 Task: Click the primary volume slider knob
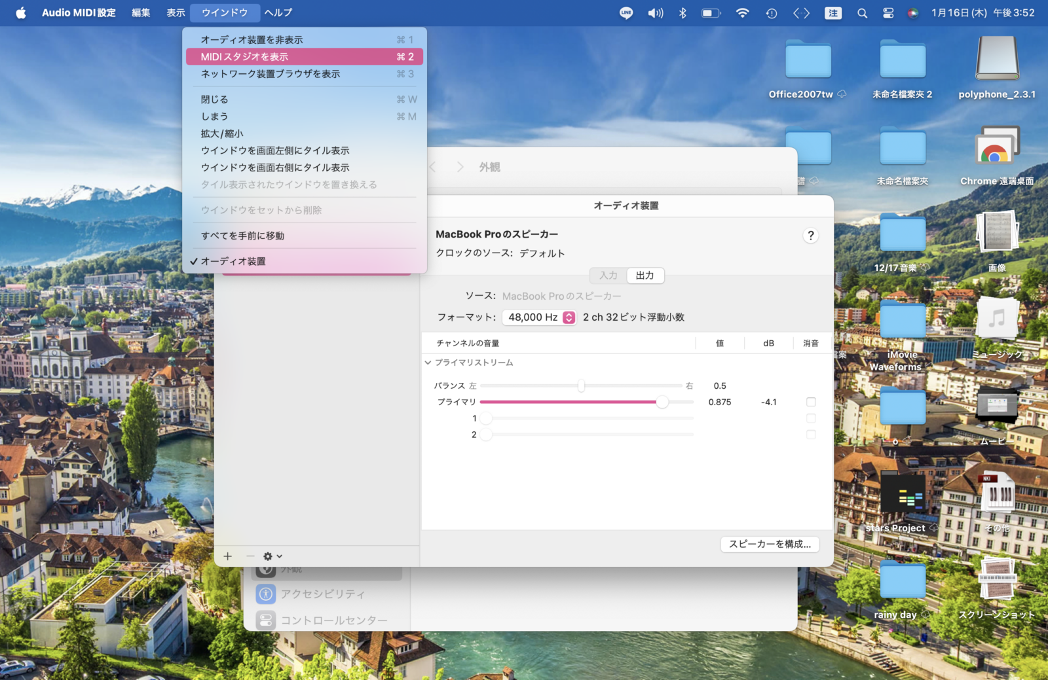click(662, 402)
